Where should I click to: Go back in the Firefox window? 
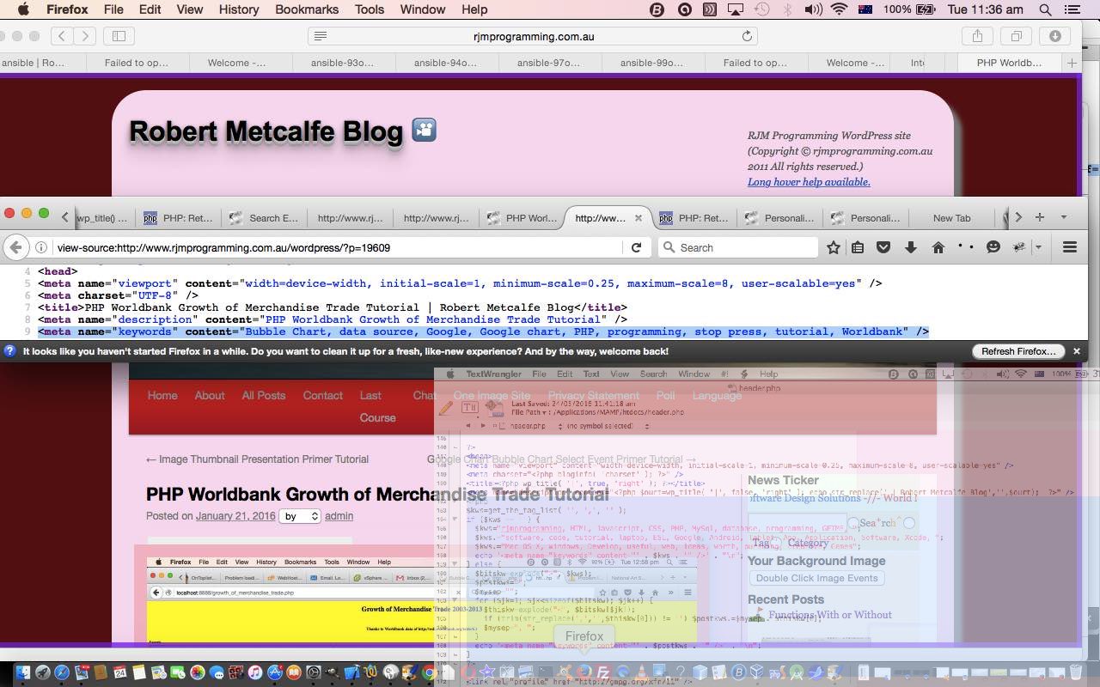(15, 247)
